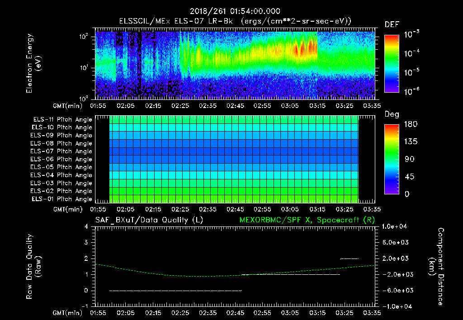463x320 pixels.
Task: Click the ELS-06 Pitch Angle row label
Action: click(x=61, y=160)
